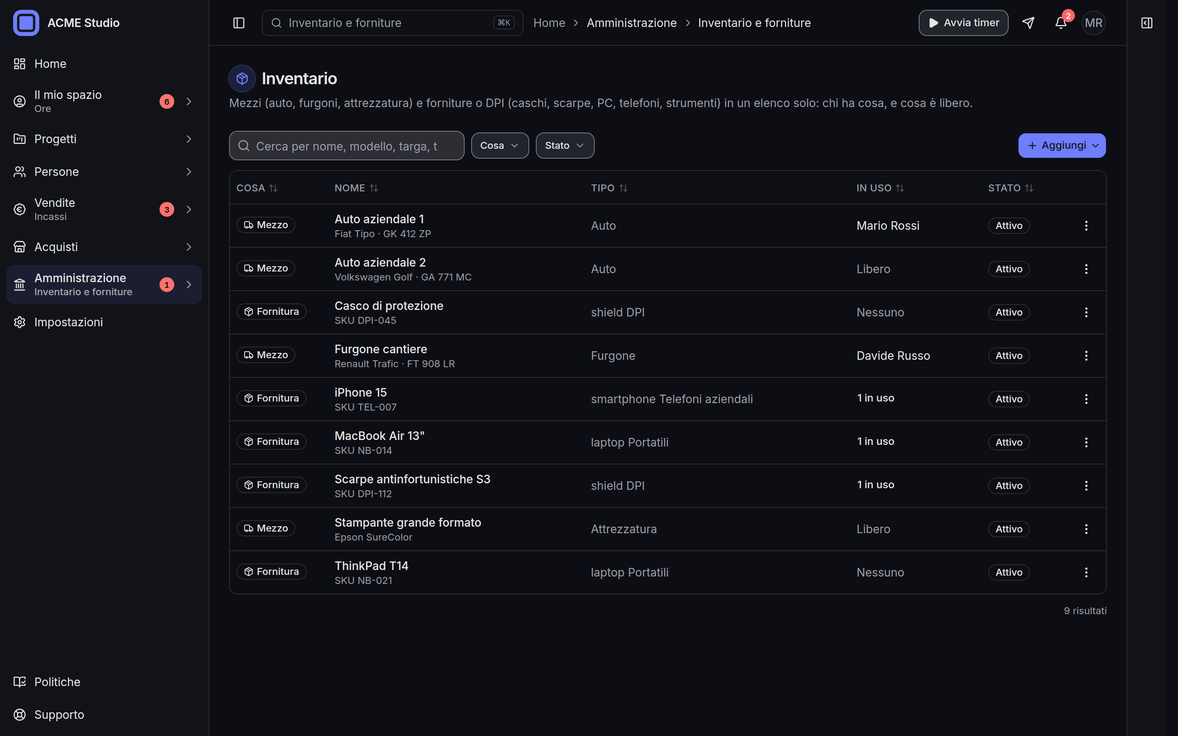Image resolution: width=1178 pixels, height=736 pixels.
Task: Open the Auto aziendale 2 row name
Action: click(x=380, y=263)
